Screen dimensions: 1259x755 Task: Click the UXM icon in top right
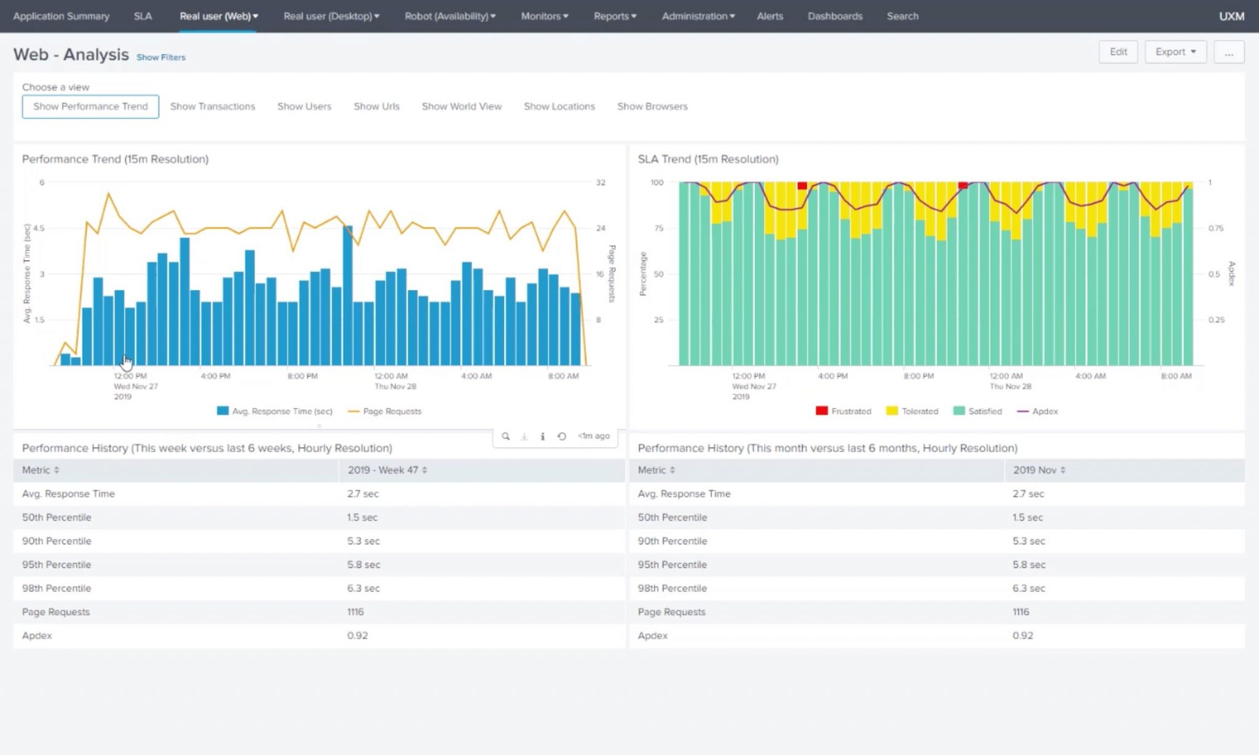tap(1231, 16)
